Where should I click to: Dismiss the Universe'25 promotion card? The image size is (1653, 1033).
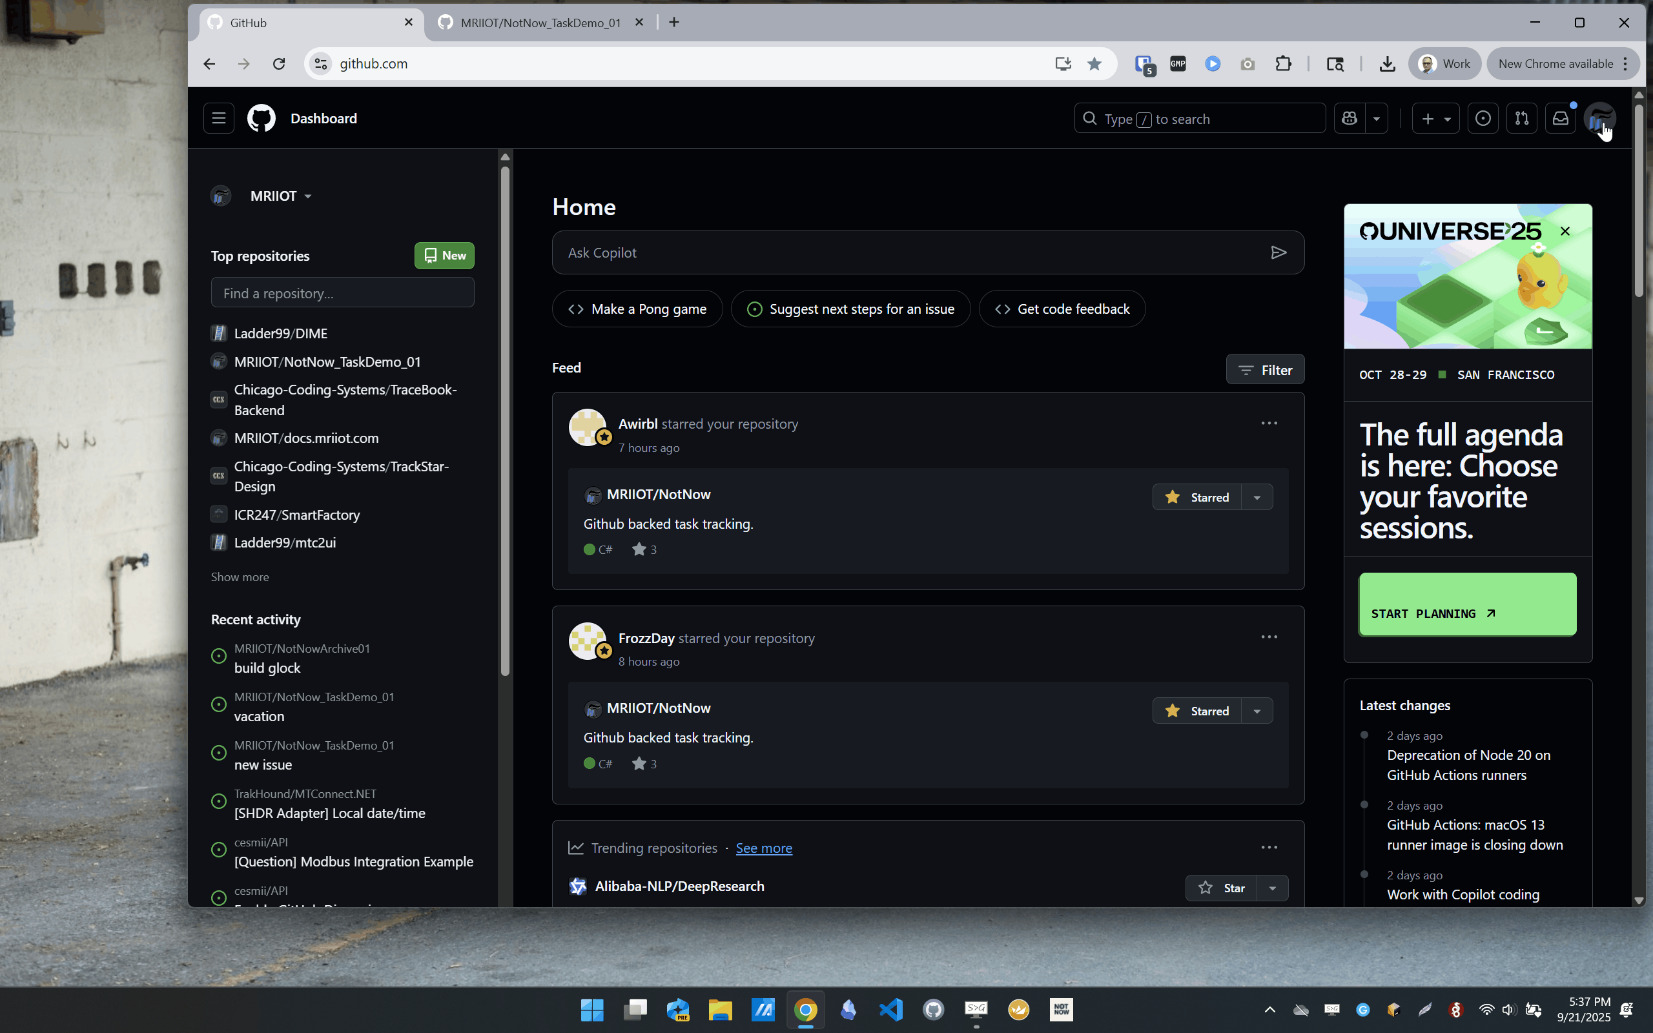pyautogui.click(x=1565, y=232)
